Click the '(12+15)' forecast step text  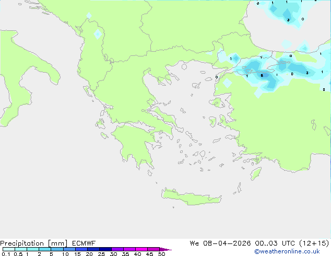click(x=314, y=243)
